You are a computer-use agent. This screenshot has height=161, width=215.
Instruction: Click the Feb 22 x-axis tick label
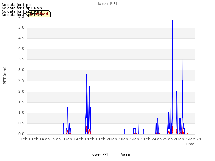click(x=128, y=139)
